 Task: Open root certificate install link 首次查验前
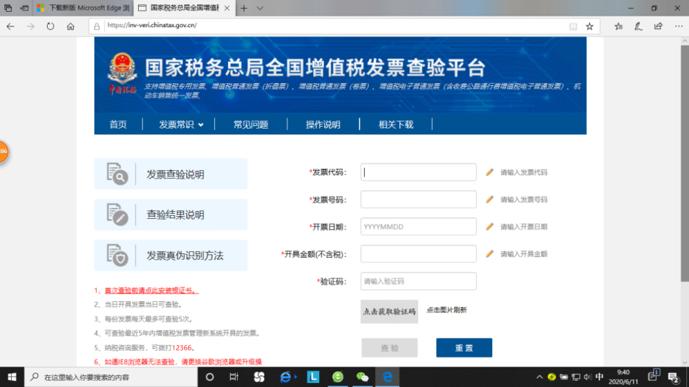[x=151, y=291]
